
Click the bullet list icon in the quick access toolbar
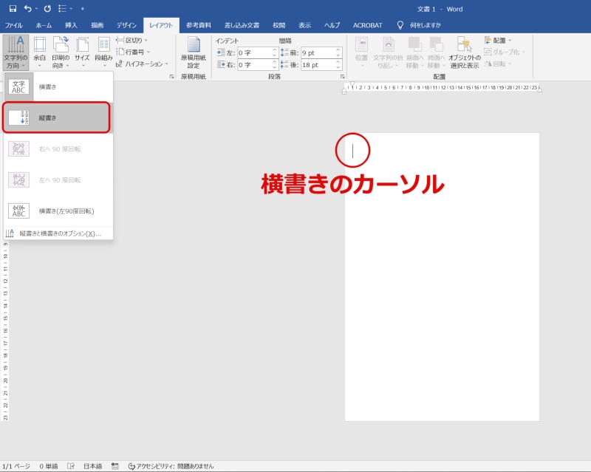coord(63,8)
